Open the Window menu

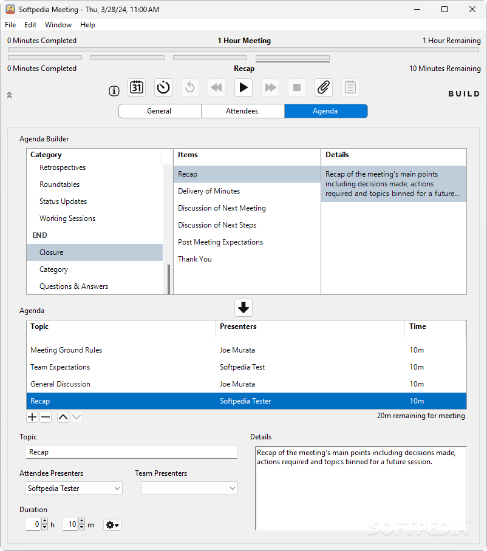(x=58, y=25)
